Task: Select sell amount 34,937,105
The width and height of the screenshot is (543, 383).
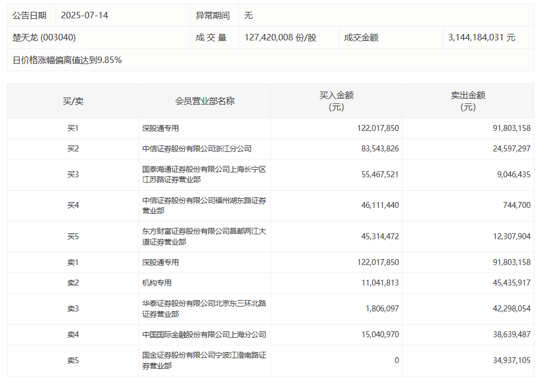Action: click(x=512, y=360)
